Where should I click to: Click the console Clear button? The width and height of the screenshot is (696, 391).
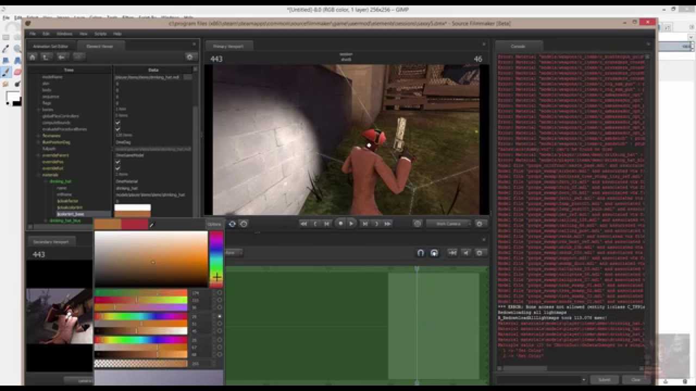coord(636,380)
